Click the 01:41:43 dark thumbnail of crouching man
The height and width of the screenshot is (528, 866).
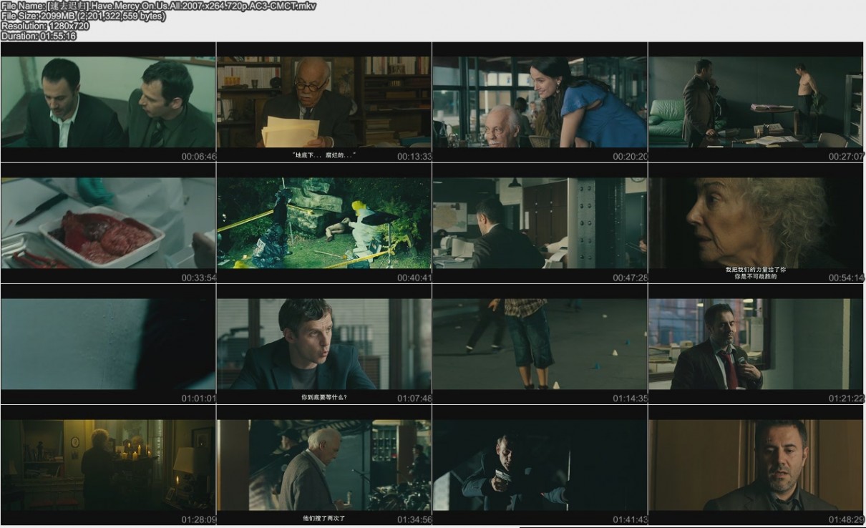coord(540,465)
